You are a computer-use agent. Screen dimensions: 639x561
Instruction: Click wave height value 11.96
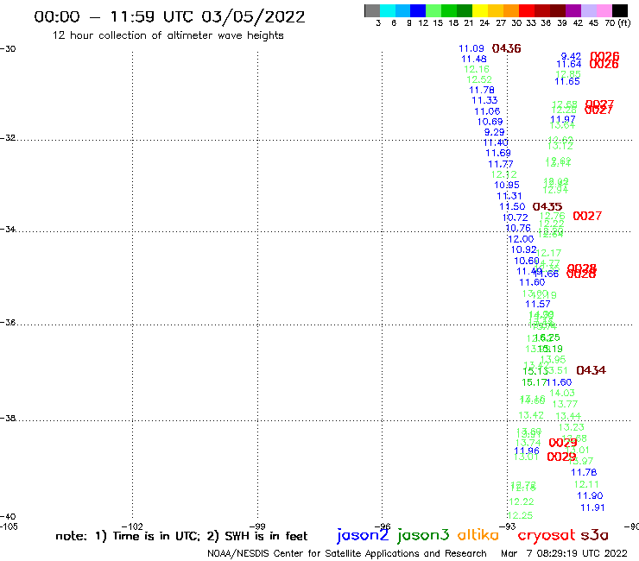pyautogui.click(x=527, y=451)
